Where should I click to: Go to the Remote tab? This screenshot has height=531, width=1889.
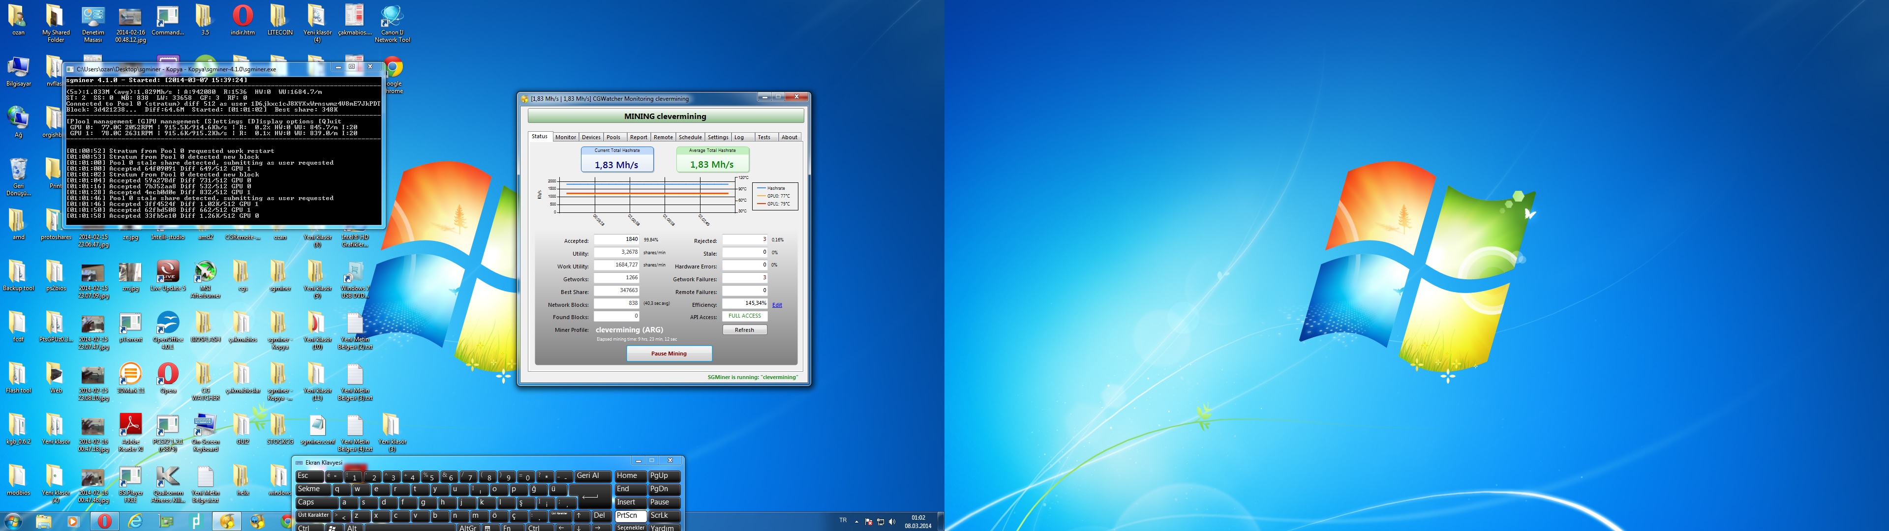click(663, 137)
